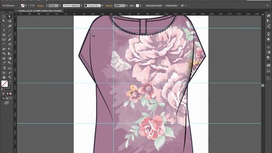Click the Fill color swatch in toolbox

point(4,84)
